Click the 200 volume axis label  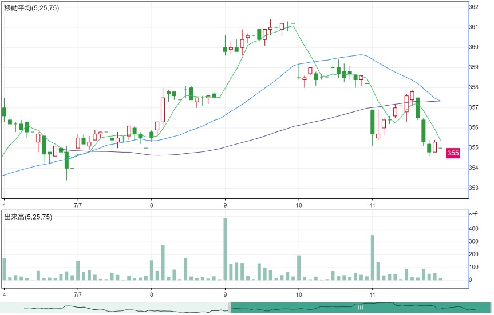(x=473, y=254)
